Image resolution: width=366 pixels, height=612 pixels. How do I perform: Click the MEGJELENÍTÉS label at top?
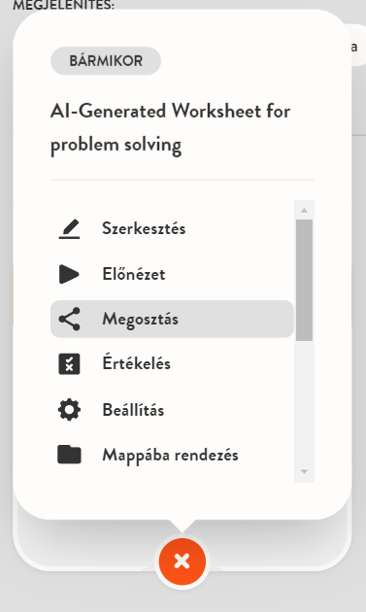click(64, 6)
